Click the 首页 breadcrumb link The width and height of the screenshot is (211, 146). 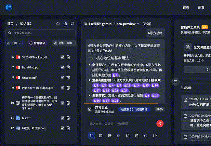[x=10, y=24]
